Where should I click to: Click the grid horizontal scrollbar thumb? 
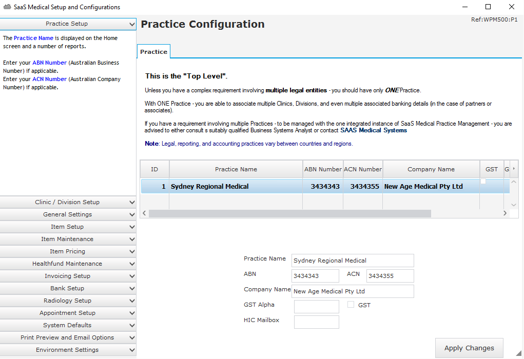290,213
